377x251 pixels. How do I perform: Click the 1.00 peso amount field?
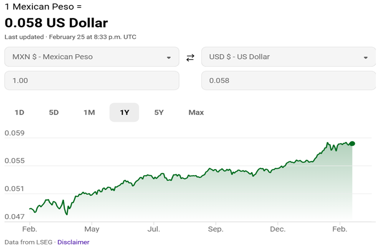pyautogui.click(x=92, y=81)
